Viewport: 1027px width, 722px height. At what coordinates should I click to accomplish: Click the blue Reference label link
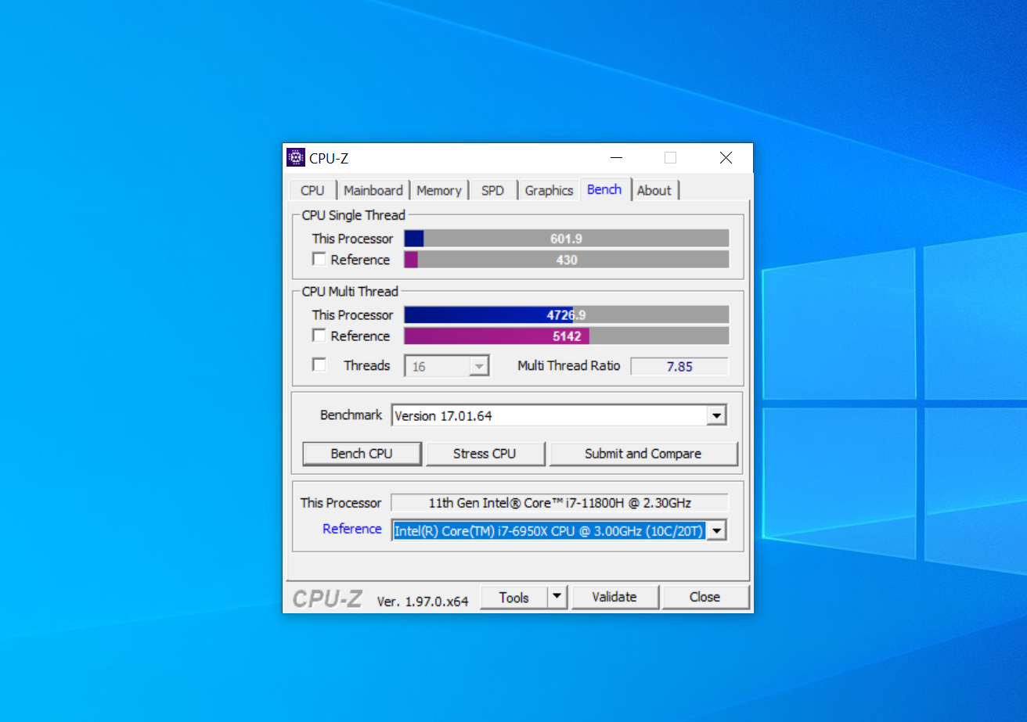[351, 529]
